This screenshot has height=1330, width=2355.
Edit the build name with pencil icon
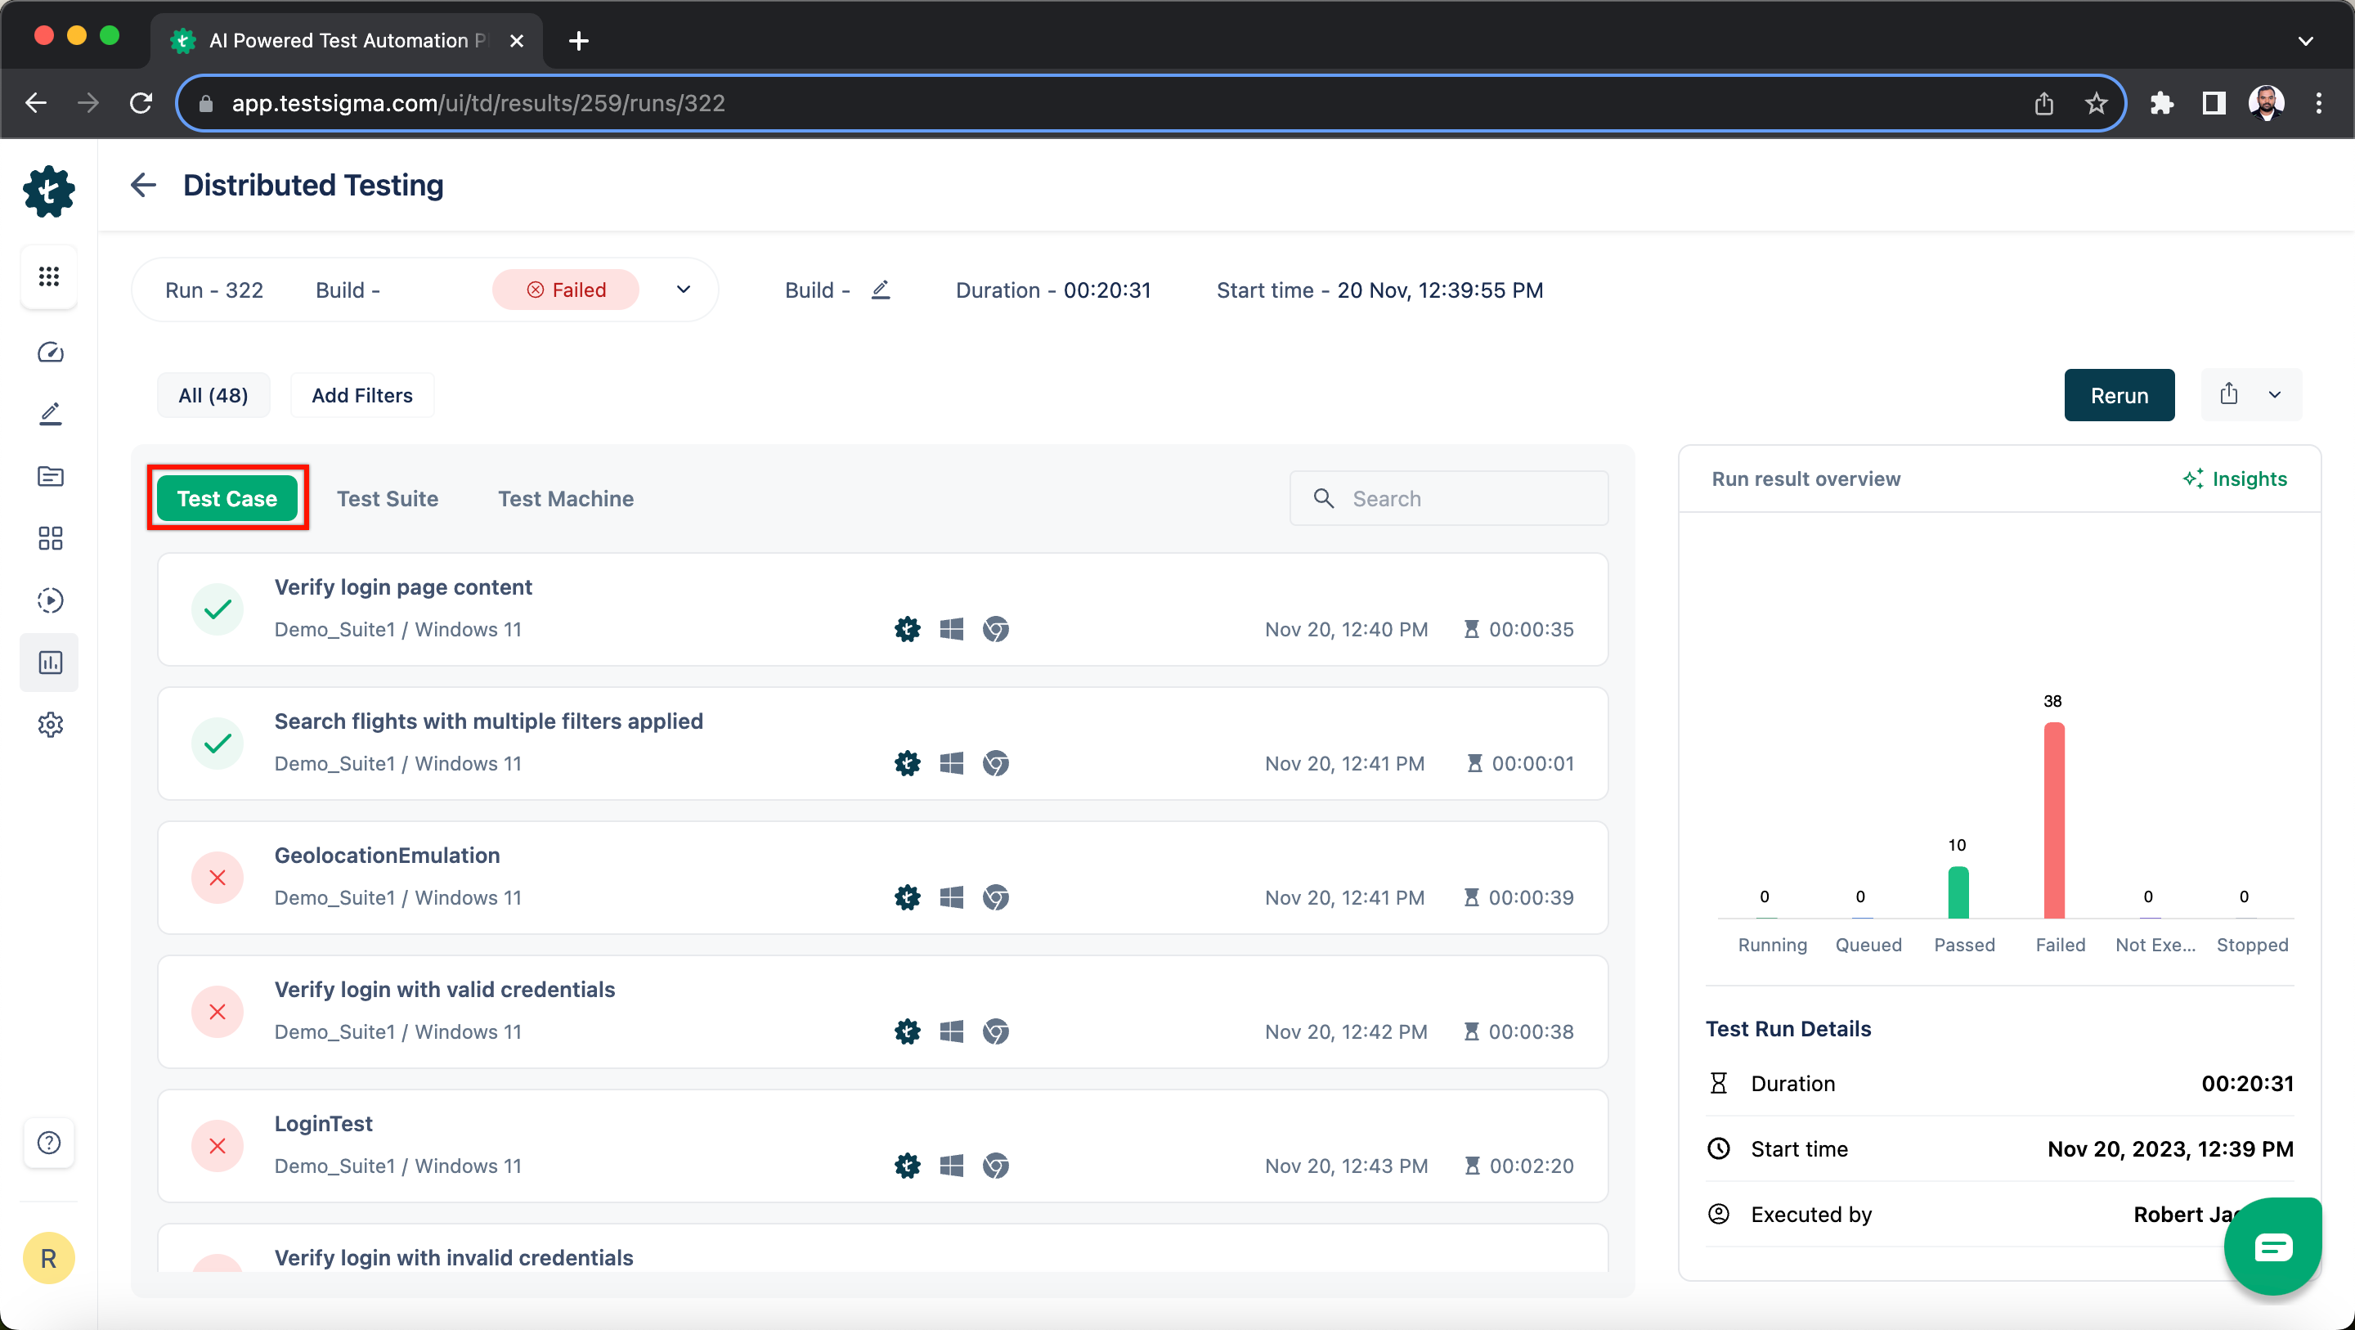pyautogui.click(x=881, y=290)
